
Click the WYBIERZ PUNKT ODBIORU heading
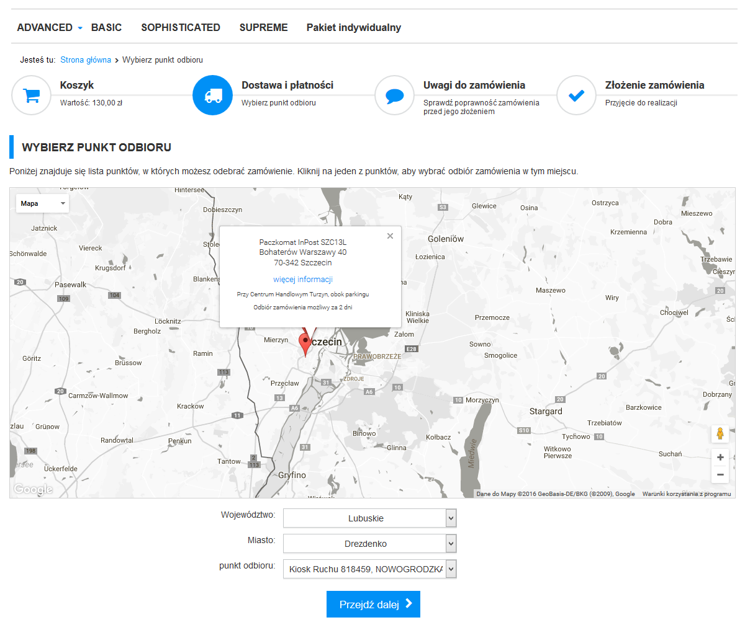pyautogui.click(x=96, y=148)
